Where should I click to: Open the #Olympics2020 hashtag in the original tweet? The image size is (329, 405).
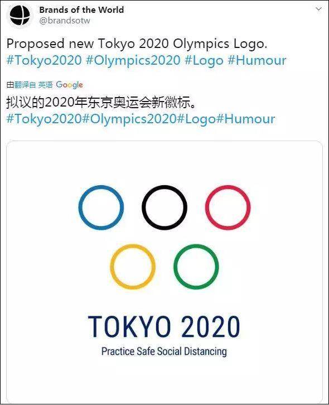(133, 60)
